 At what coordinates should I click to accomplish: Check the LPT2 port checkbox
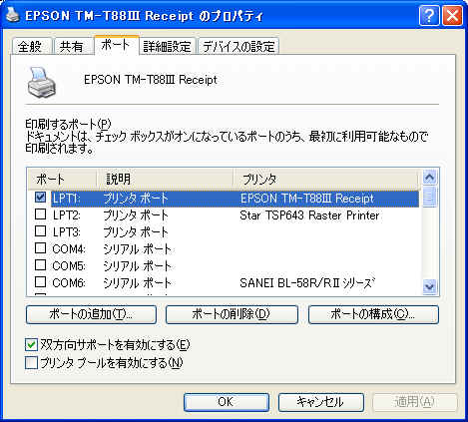coord(40,214)
